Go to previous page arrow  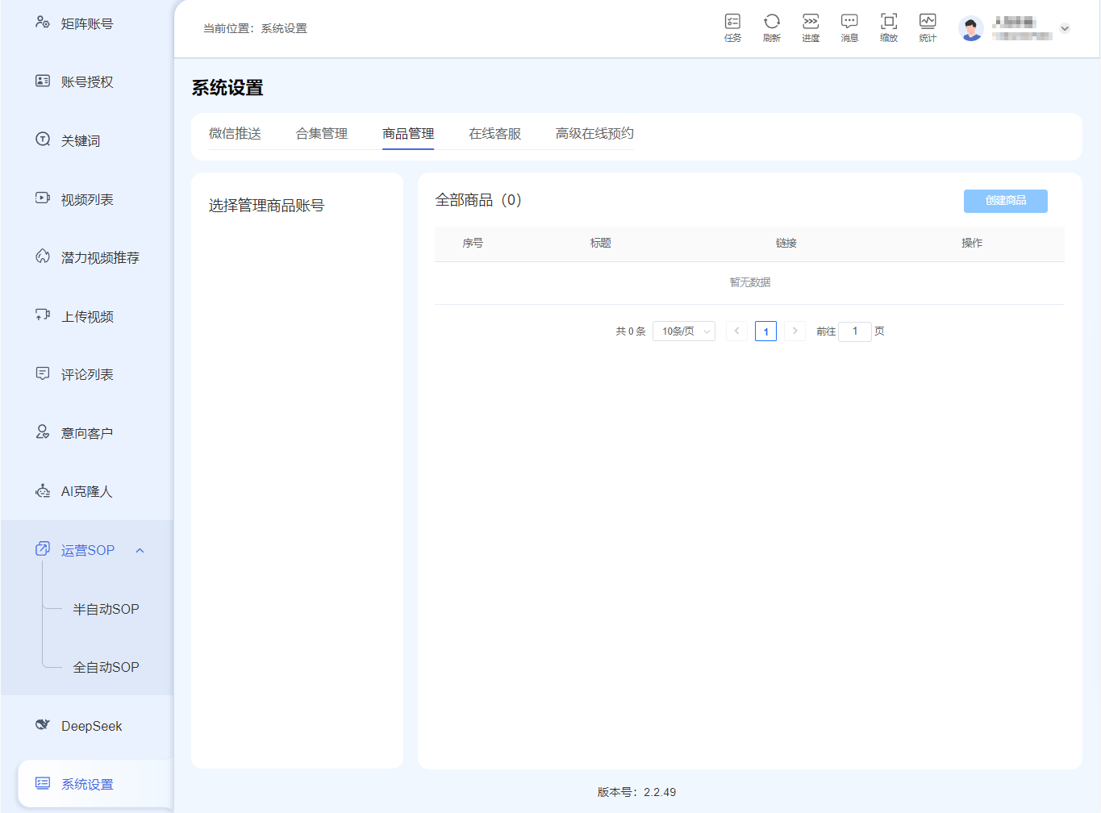tap(736, 331)
